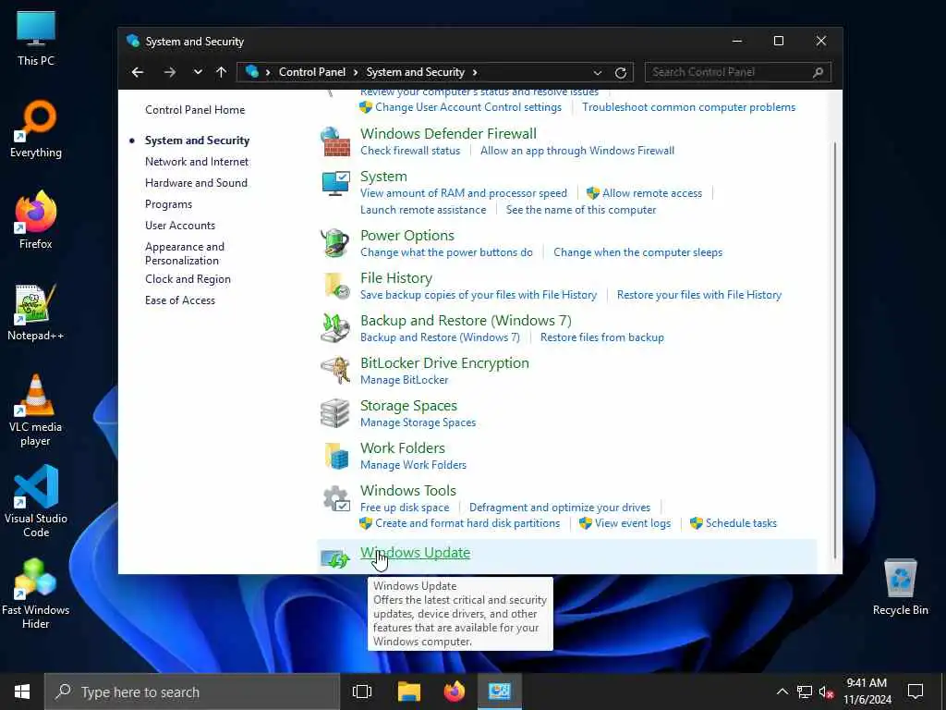Go forward with the forward arrow
The image size is (946, 710).
[x=170, y=72]
